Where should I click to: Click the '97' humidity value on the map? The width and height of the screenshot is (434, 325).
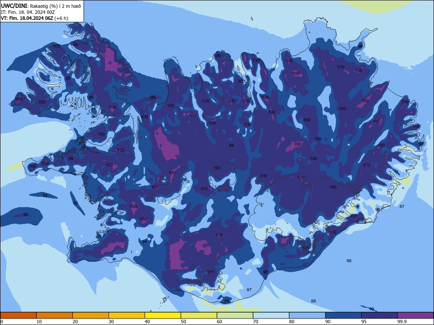[421, 144]
